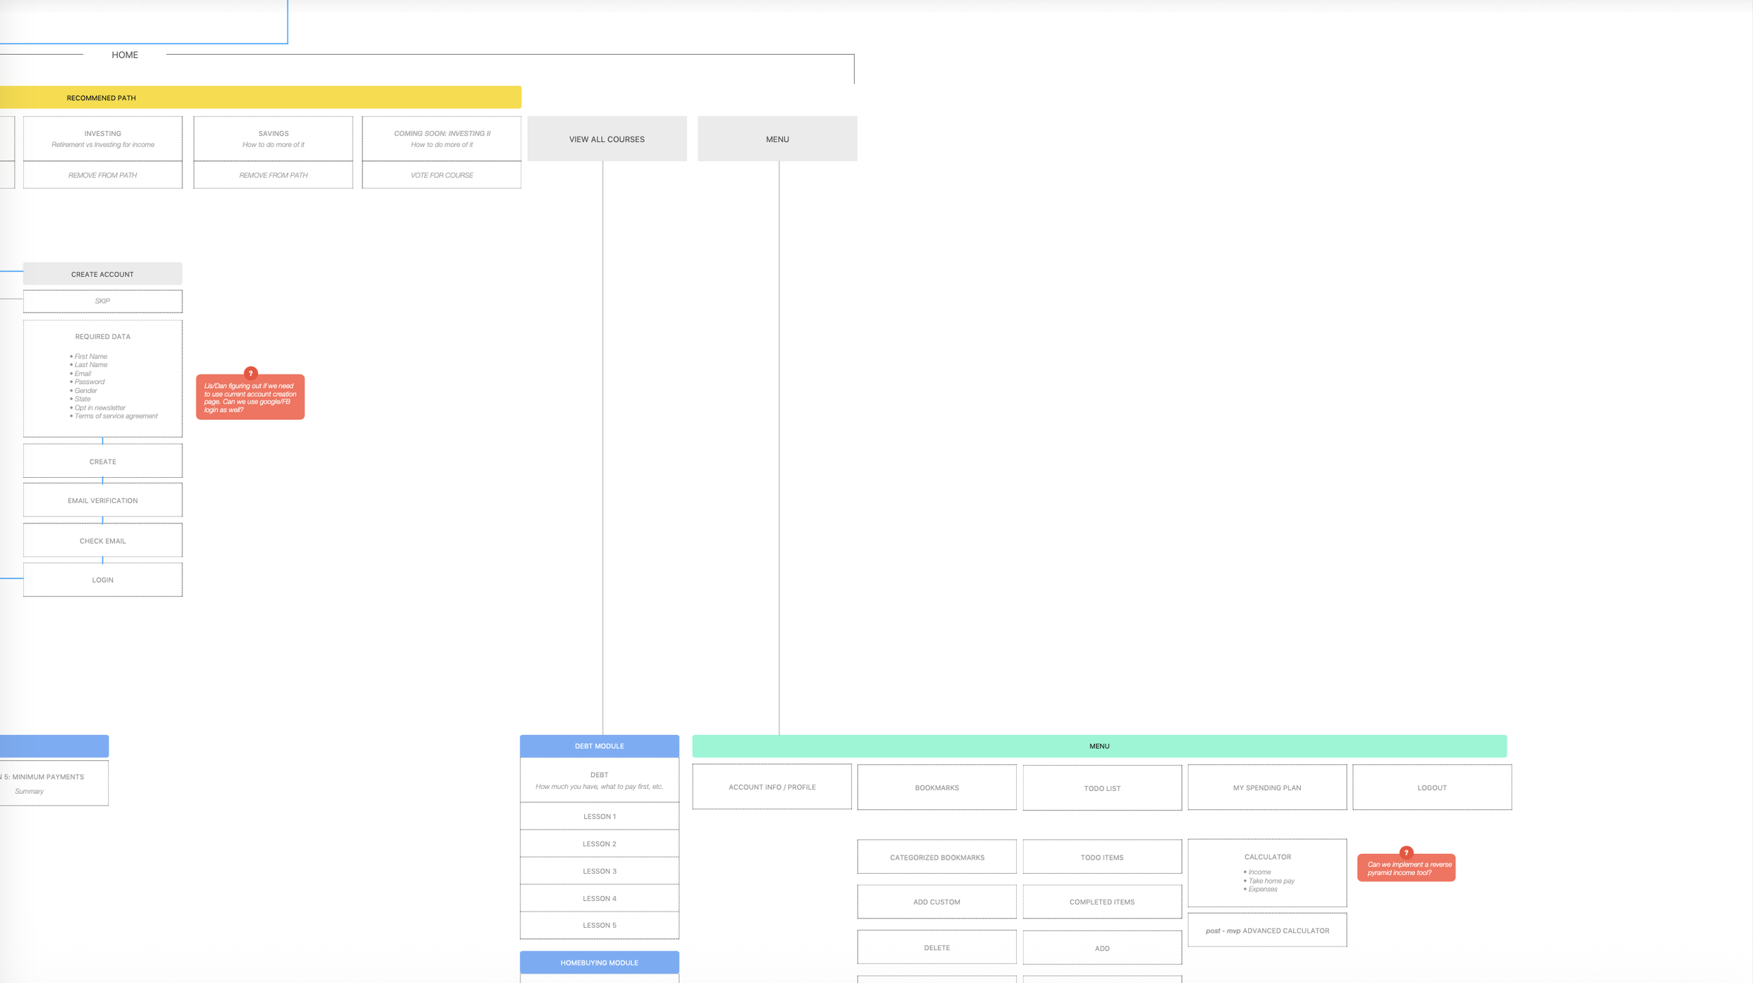Select the CATEGORIZED BOOKMARKS box
The image size is (1753, 983).
pyautogui.click(x=936, y=857)
